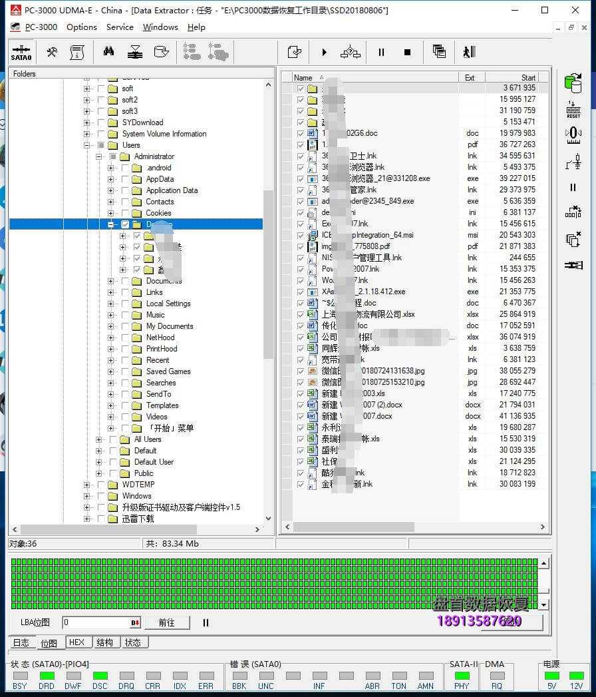Tick the checkbox beside Documents folder
Image resolution: width=596 pixels, height=697 pixels.
(125, 281)
